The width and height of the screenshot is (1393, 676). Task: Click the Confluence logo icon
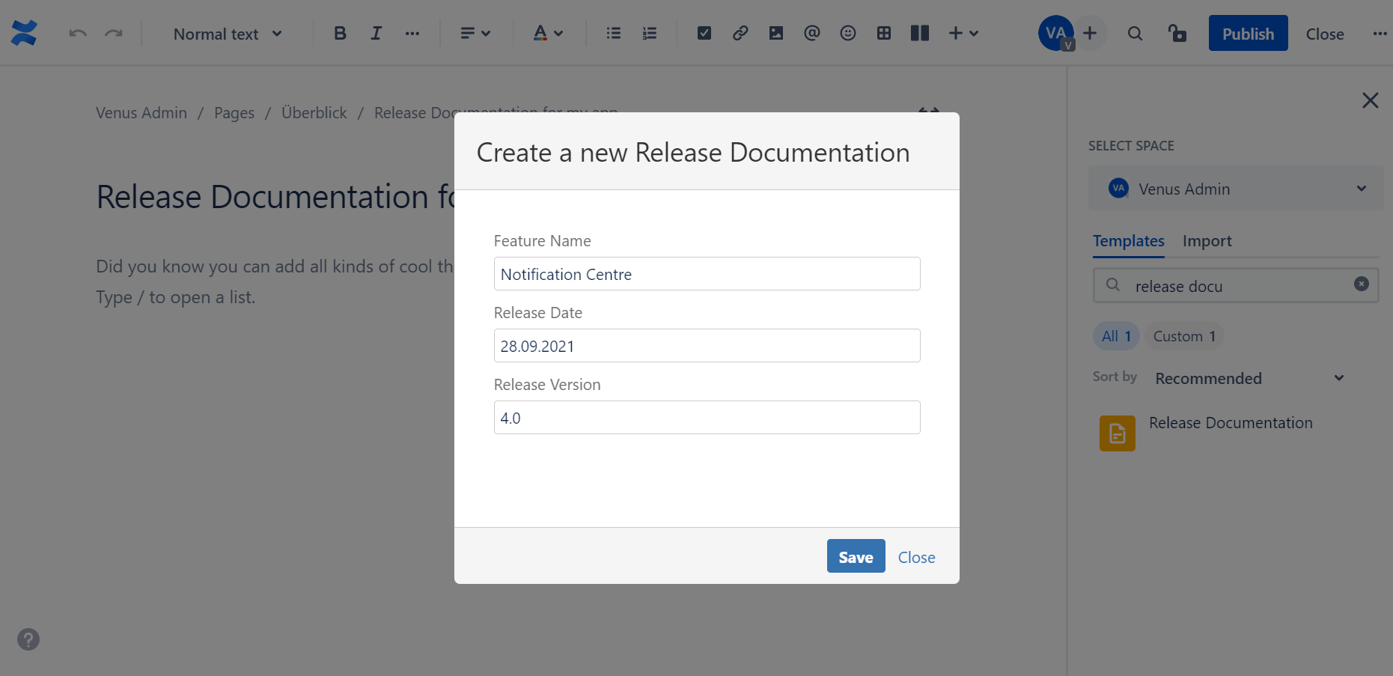pyautogui.click(x=23, y=33)
